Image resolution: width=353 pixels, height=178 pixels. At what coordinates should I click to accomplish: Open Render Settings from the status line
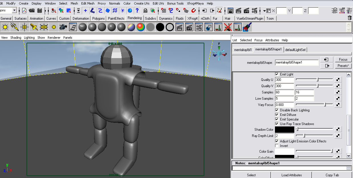pyautogui.click(x=254, y=11)
